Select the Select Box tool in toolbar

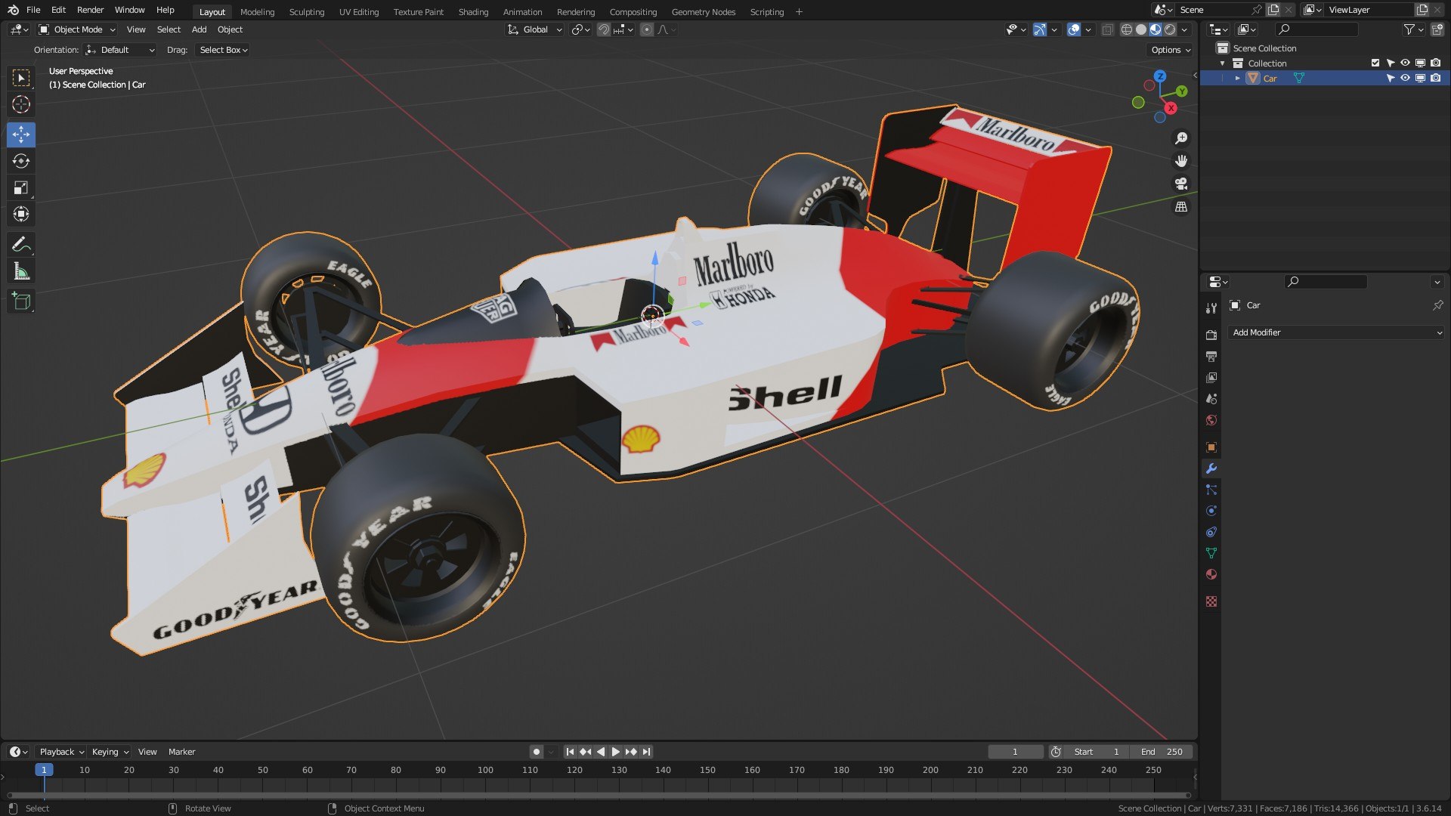pyautogui.click(x=21, y=78)
